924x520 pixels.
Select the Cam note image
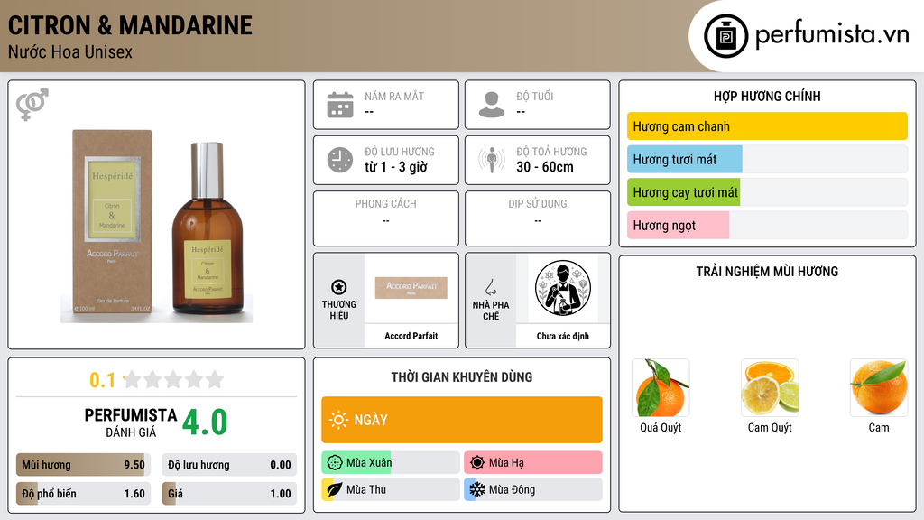(879, 388)
